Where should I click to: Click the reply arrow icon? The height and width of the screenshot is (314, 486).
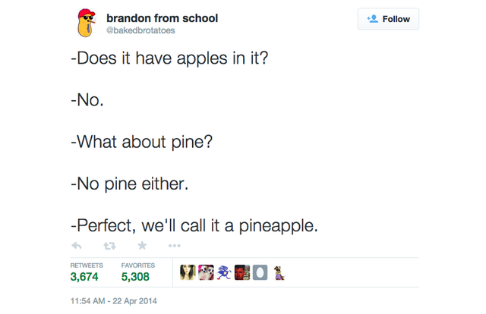point(76,246)
